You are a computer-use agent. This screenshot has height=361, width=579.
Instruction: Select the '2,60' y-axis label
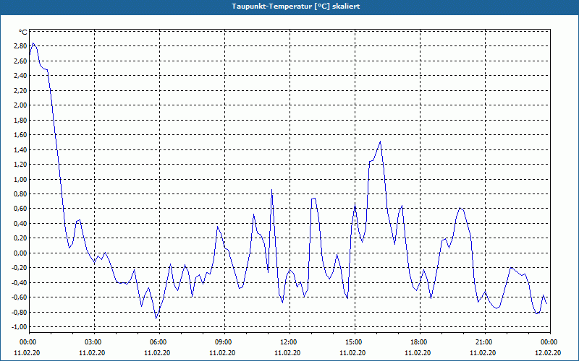[21, 61]
